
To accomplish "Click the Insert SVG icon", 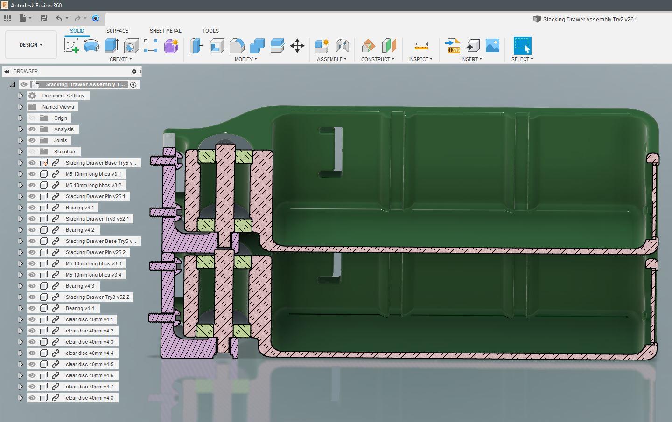I will coord(452,45).
